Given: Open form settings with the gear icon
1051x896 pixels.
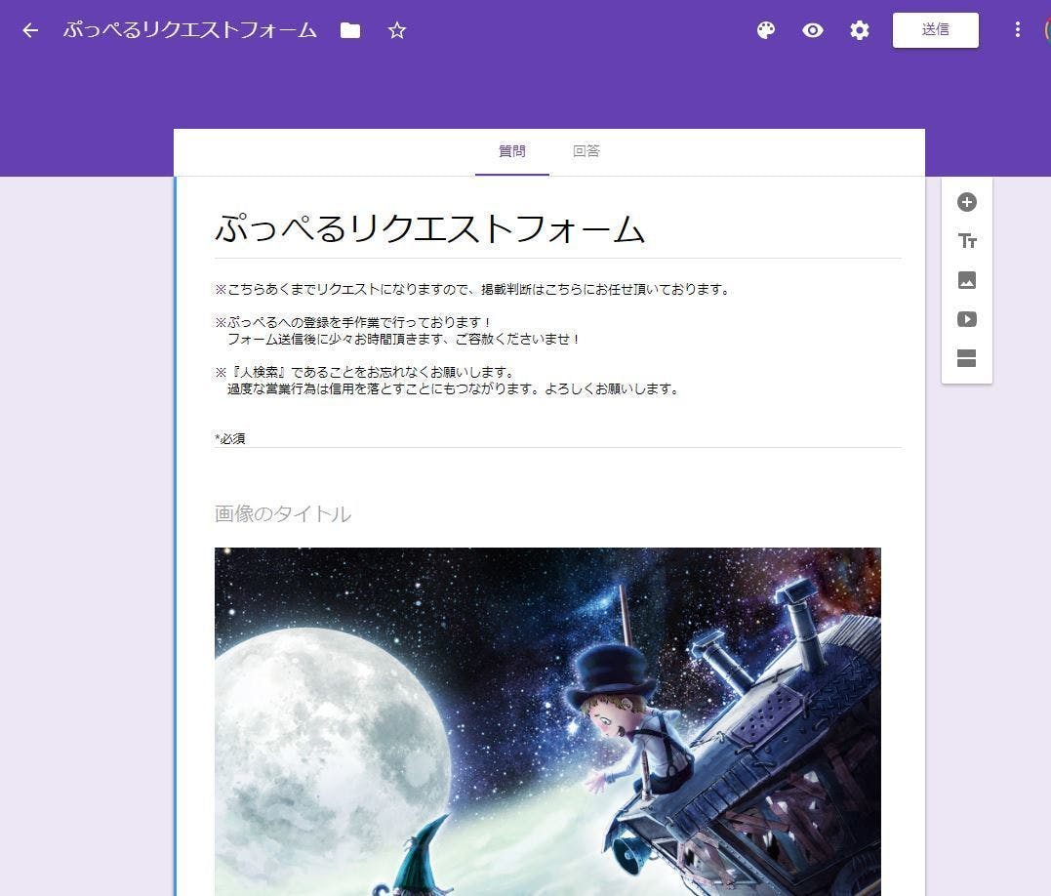Looking at the screenshot, I should click(x=859, y=30).
